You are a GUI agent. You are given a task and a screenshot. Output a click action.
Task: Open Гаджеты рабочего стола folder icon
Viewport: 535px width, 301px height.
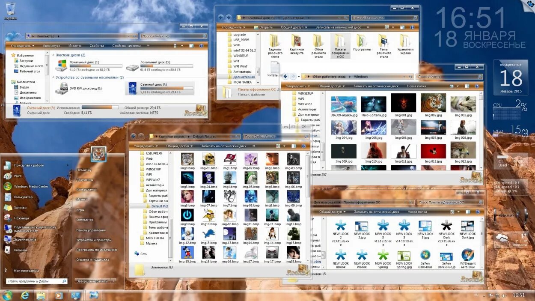tap(275, 46)
